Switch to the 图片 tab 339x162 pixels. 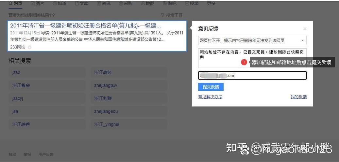pyautogui.click(x=38, y=4)
